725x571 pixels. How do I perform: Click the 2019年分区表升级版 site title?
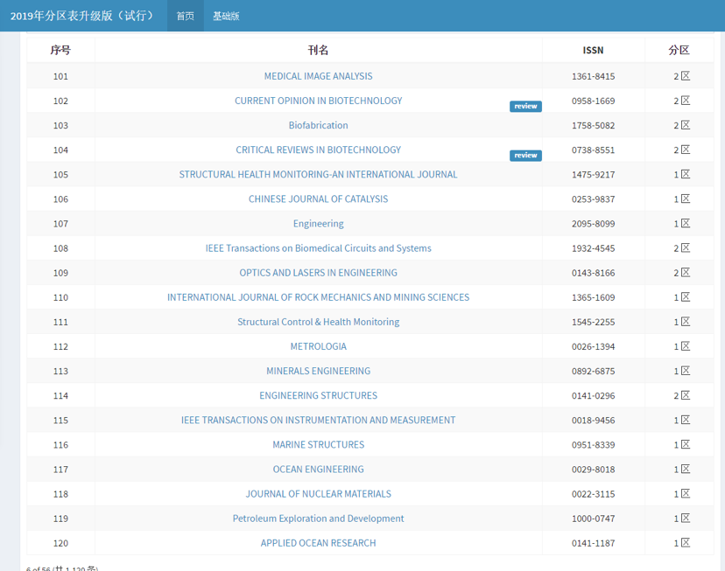coord(82,16)
